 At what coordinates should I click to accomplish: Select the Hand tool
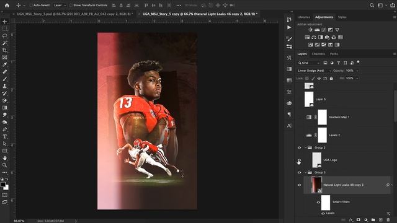(4, 158)
